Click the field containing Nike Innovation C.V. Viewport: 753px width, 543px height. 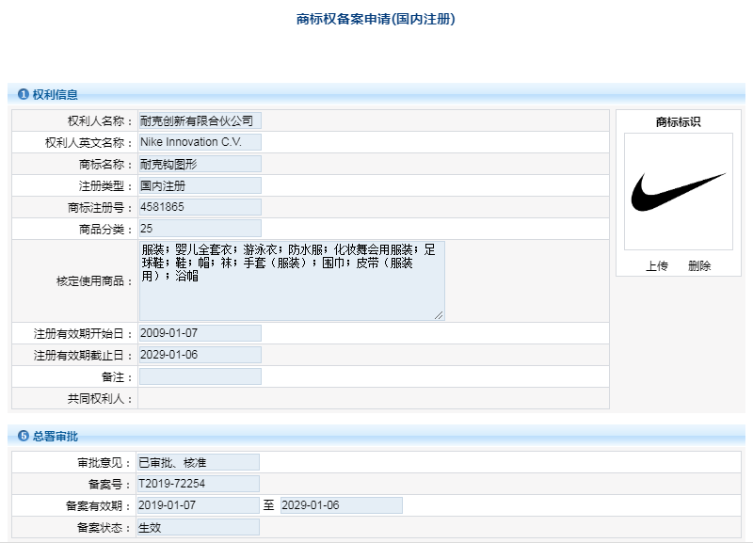(200, 142)
